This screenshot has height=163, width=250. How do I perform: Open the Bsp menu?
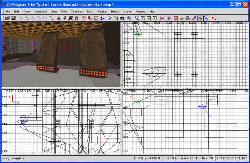coord(54,12)
